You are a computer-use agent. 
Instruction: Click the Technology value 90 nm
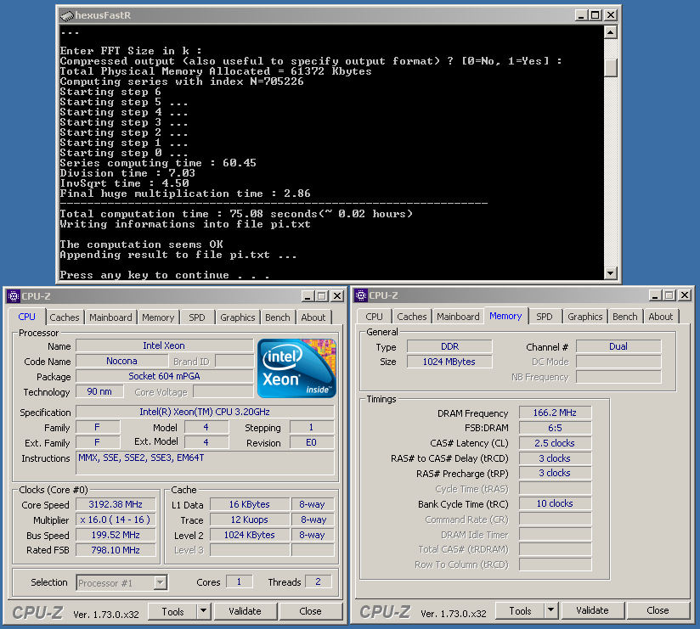[x=99, y=391]
